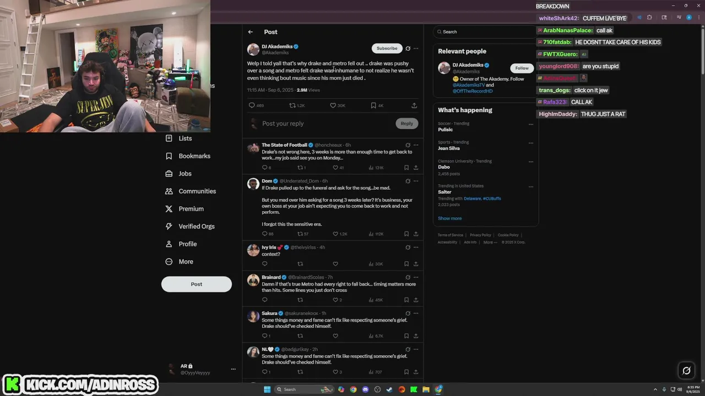
Task: Open more options on State of Football reply
Action: pyautogui.click(x=416, y=145)
